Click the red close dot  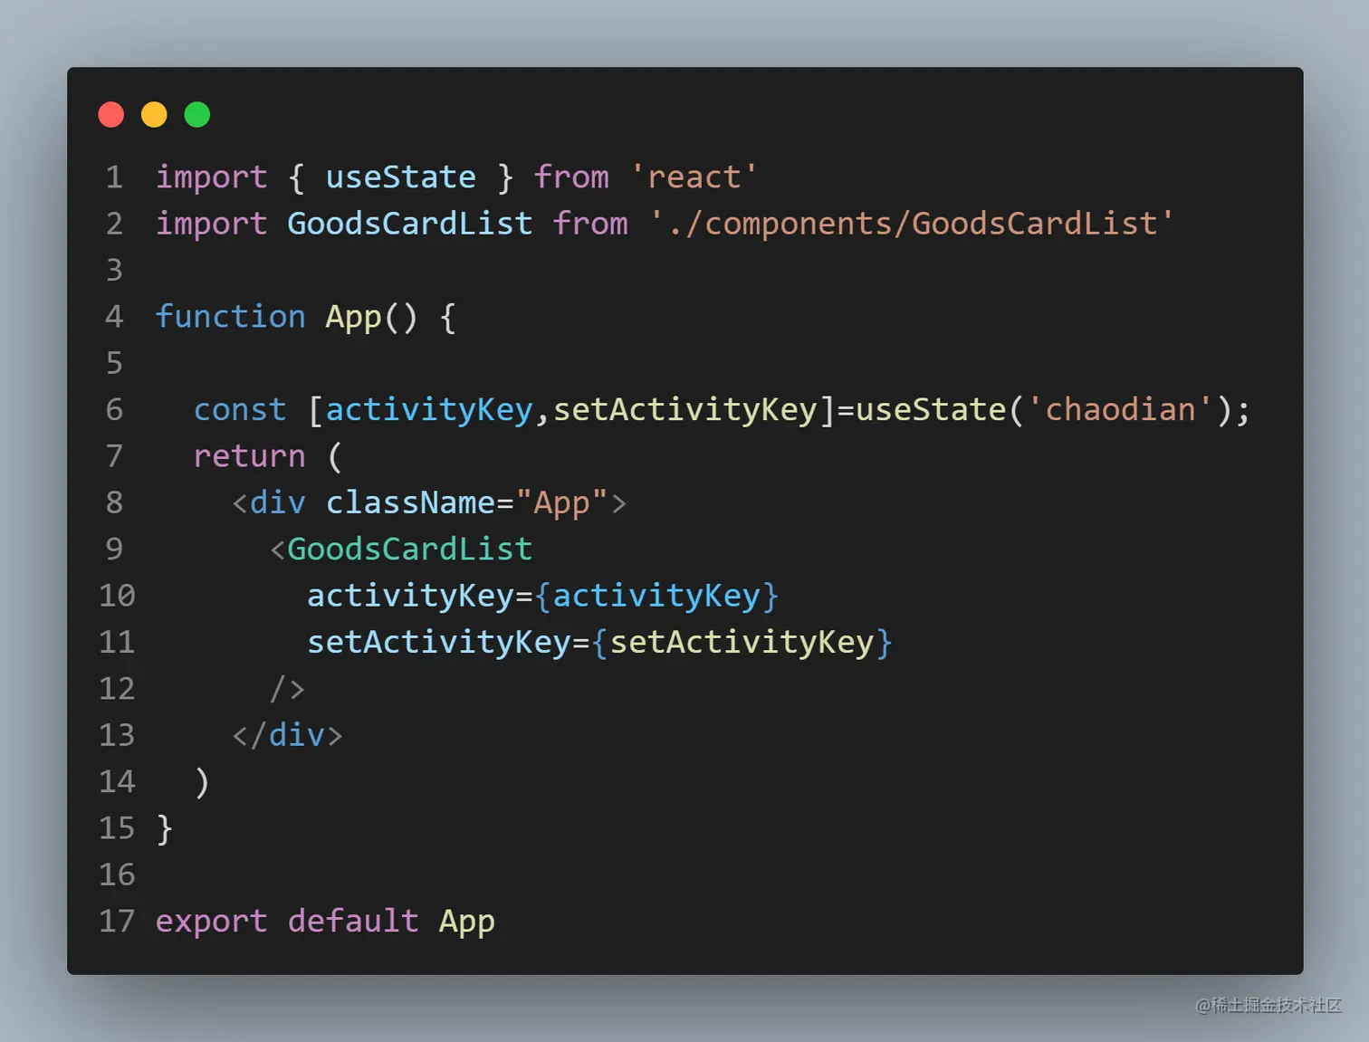tap(111, 115)
